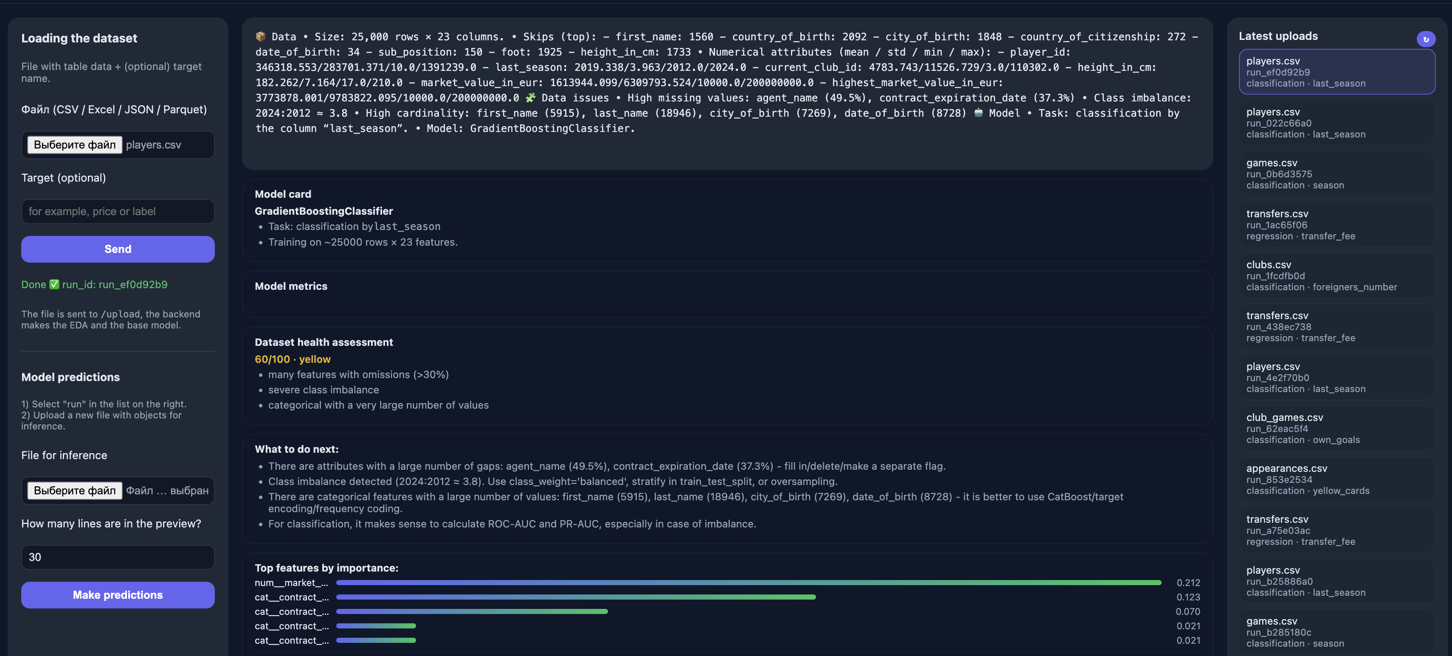Choose dataset file via first Выберите файл button
Screen dimensions: 1452x656
pyautogui.click(x=74, y=145)
